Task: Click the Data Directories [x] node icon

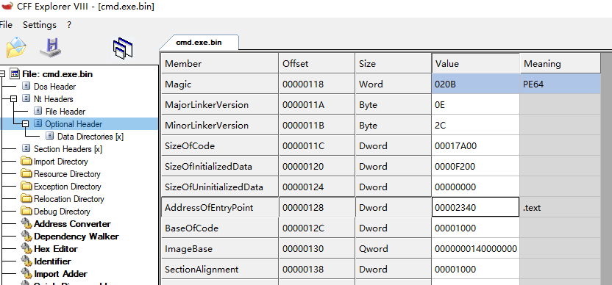Action: (x=50, y=137)
